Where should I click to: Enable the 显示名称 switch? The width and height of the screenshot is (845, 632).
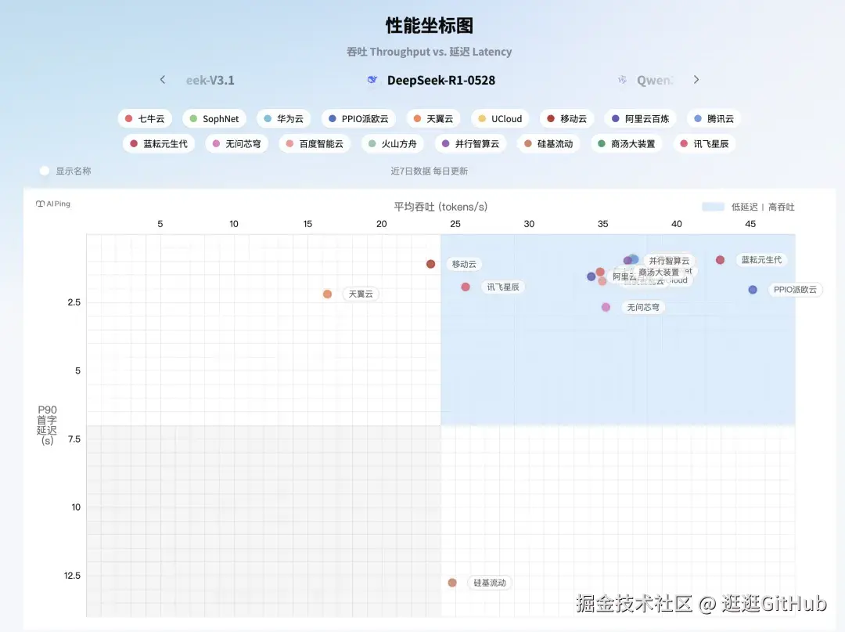coord(45,171)
